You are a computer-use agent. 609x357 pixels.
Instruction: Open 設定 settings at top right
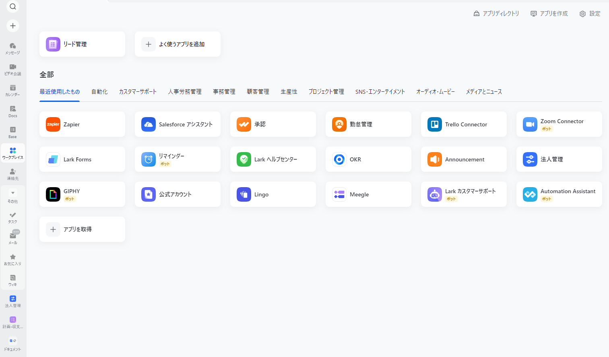pyautogui.click(x=590, y=14)
